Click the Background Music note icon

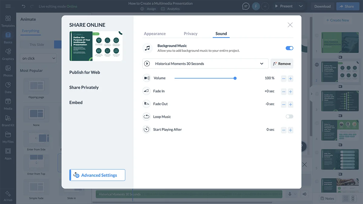[147, 48]
